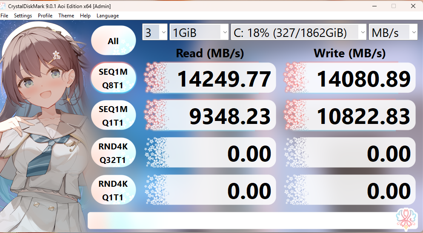Run all benchmarks with the All button
This screenshot has height=233, width=423.
(113, 41)
